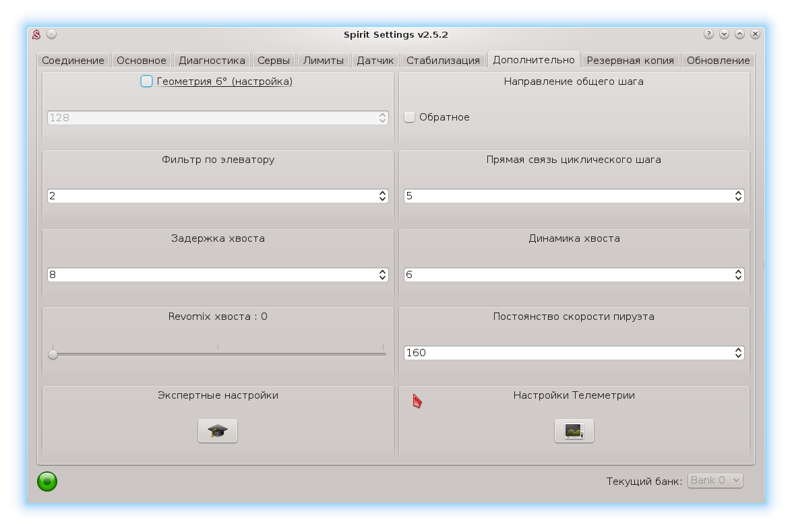Switch to the Соединение tab

point(73,60)
